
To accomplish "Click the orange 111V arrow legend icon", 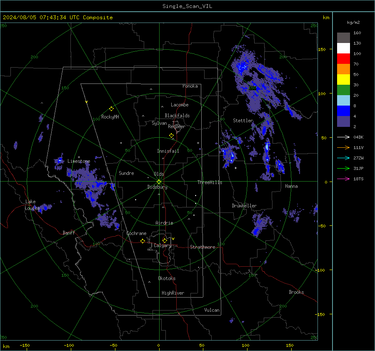I will pyautogui.click(x=343, y=148).
